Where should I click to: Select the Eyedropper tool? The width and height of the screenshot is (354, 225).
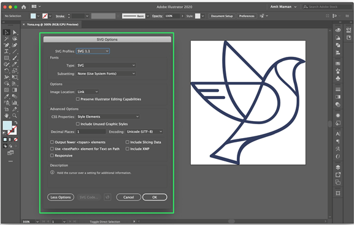tap(7, 97)
